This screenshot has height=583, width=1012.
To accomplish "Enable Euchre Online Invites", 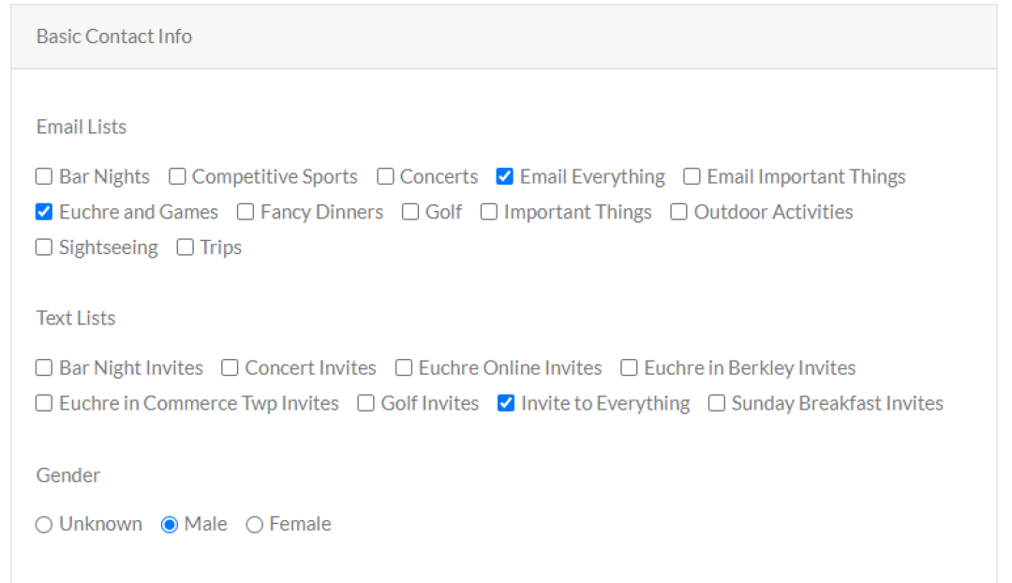I will [x=403, y=367].
